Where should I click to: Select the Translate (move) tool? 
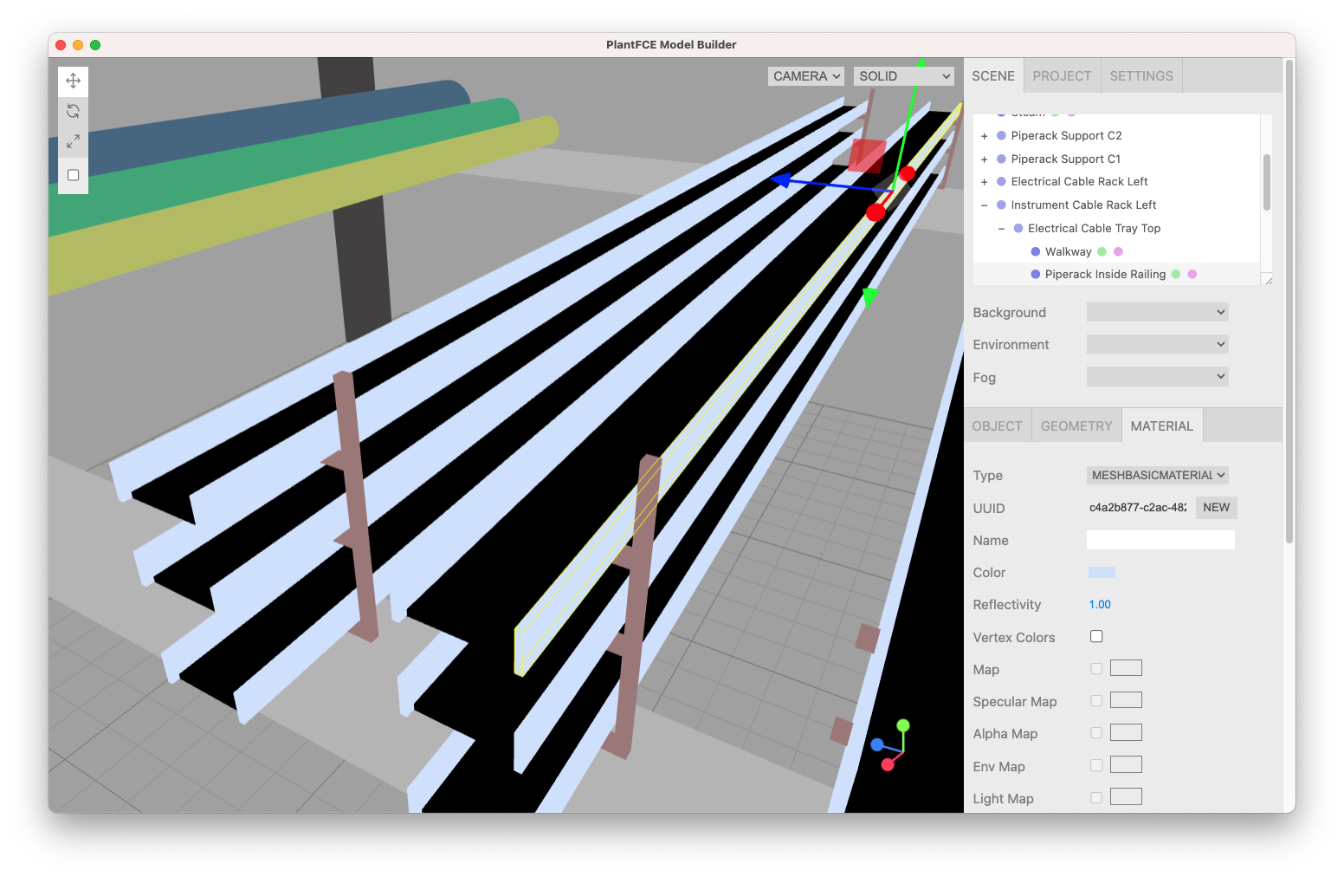coord(73,80)
